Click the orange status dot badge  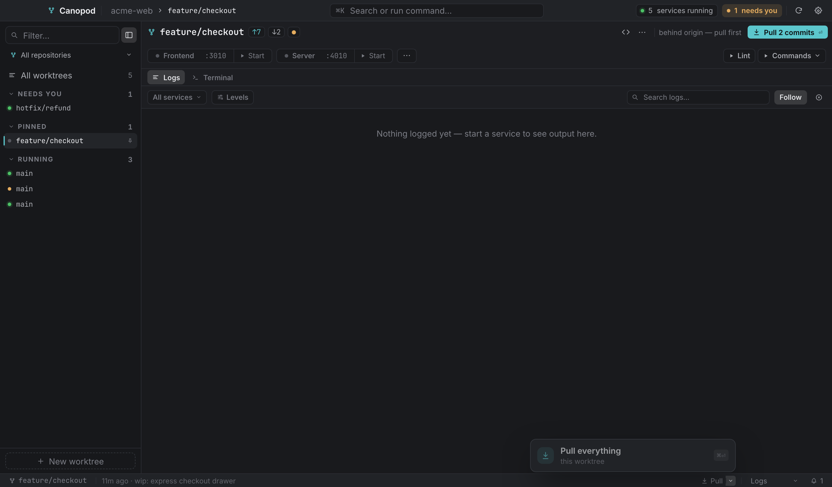tap(294, 32)
